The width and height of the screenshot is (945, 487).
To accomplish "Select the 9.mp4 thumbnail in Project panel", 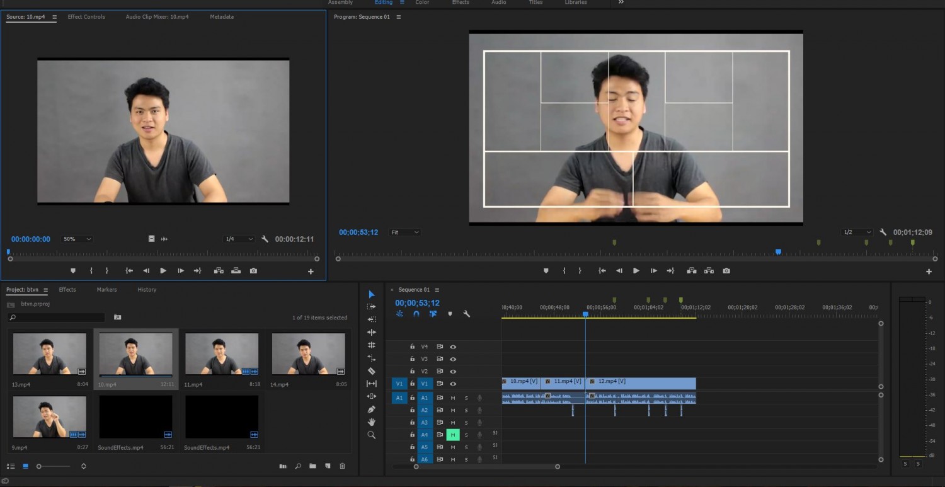I will [x=50, y=416].
